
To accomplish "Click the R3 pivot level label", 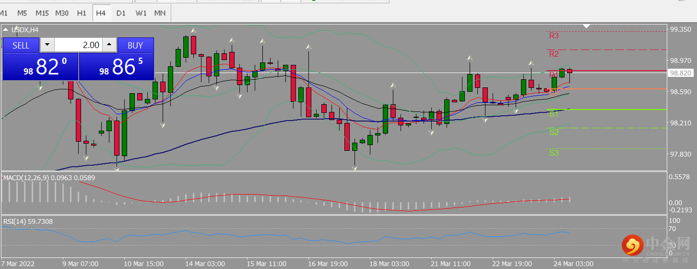I will 554,36.
